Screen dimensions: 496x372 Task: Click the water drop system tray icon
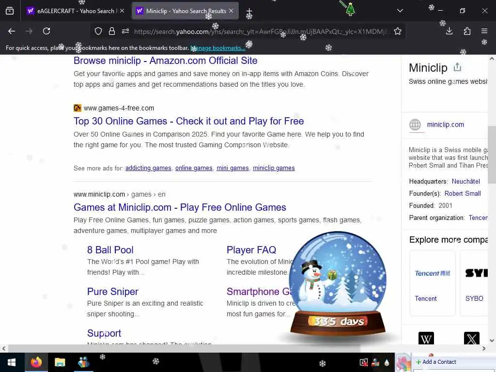click(x=387, y=362)
